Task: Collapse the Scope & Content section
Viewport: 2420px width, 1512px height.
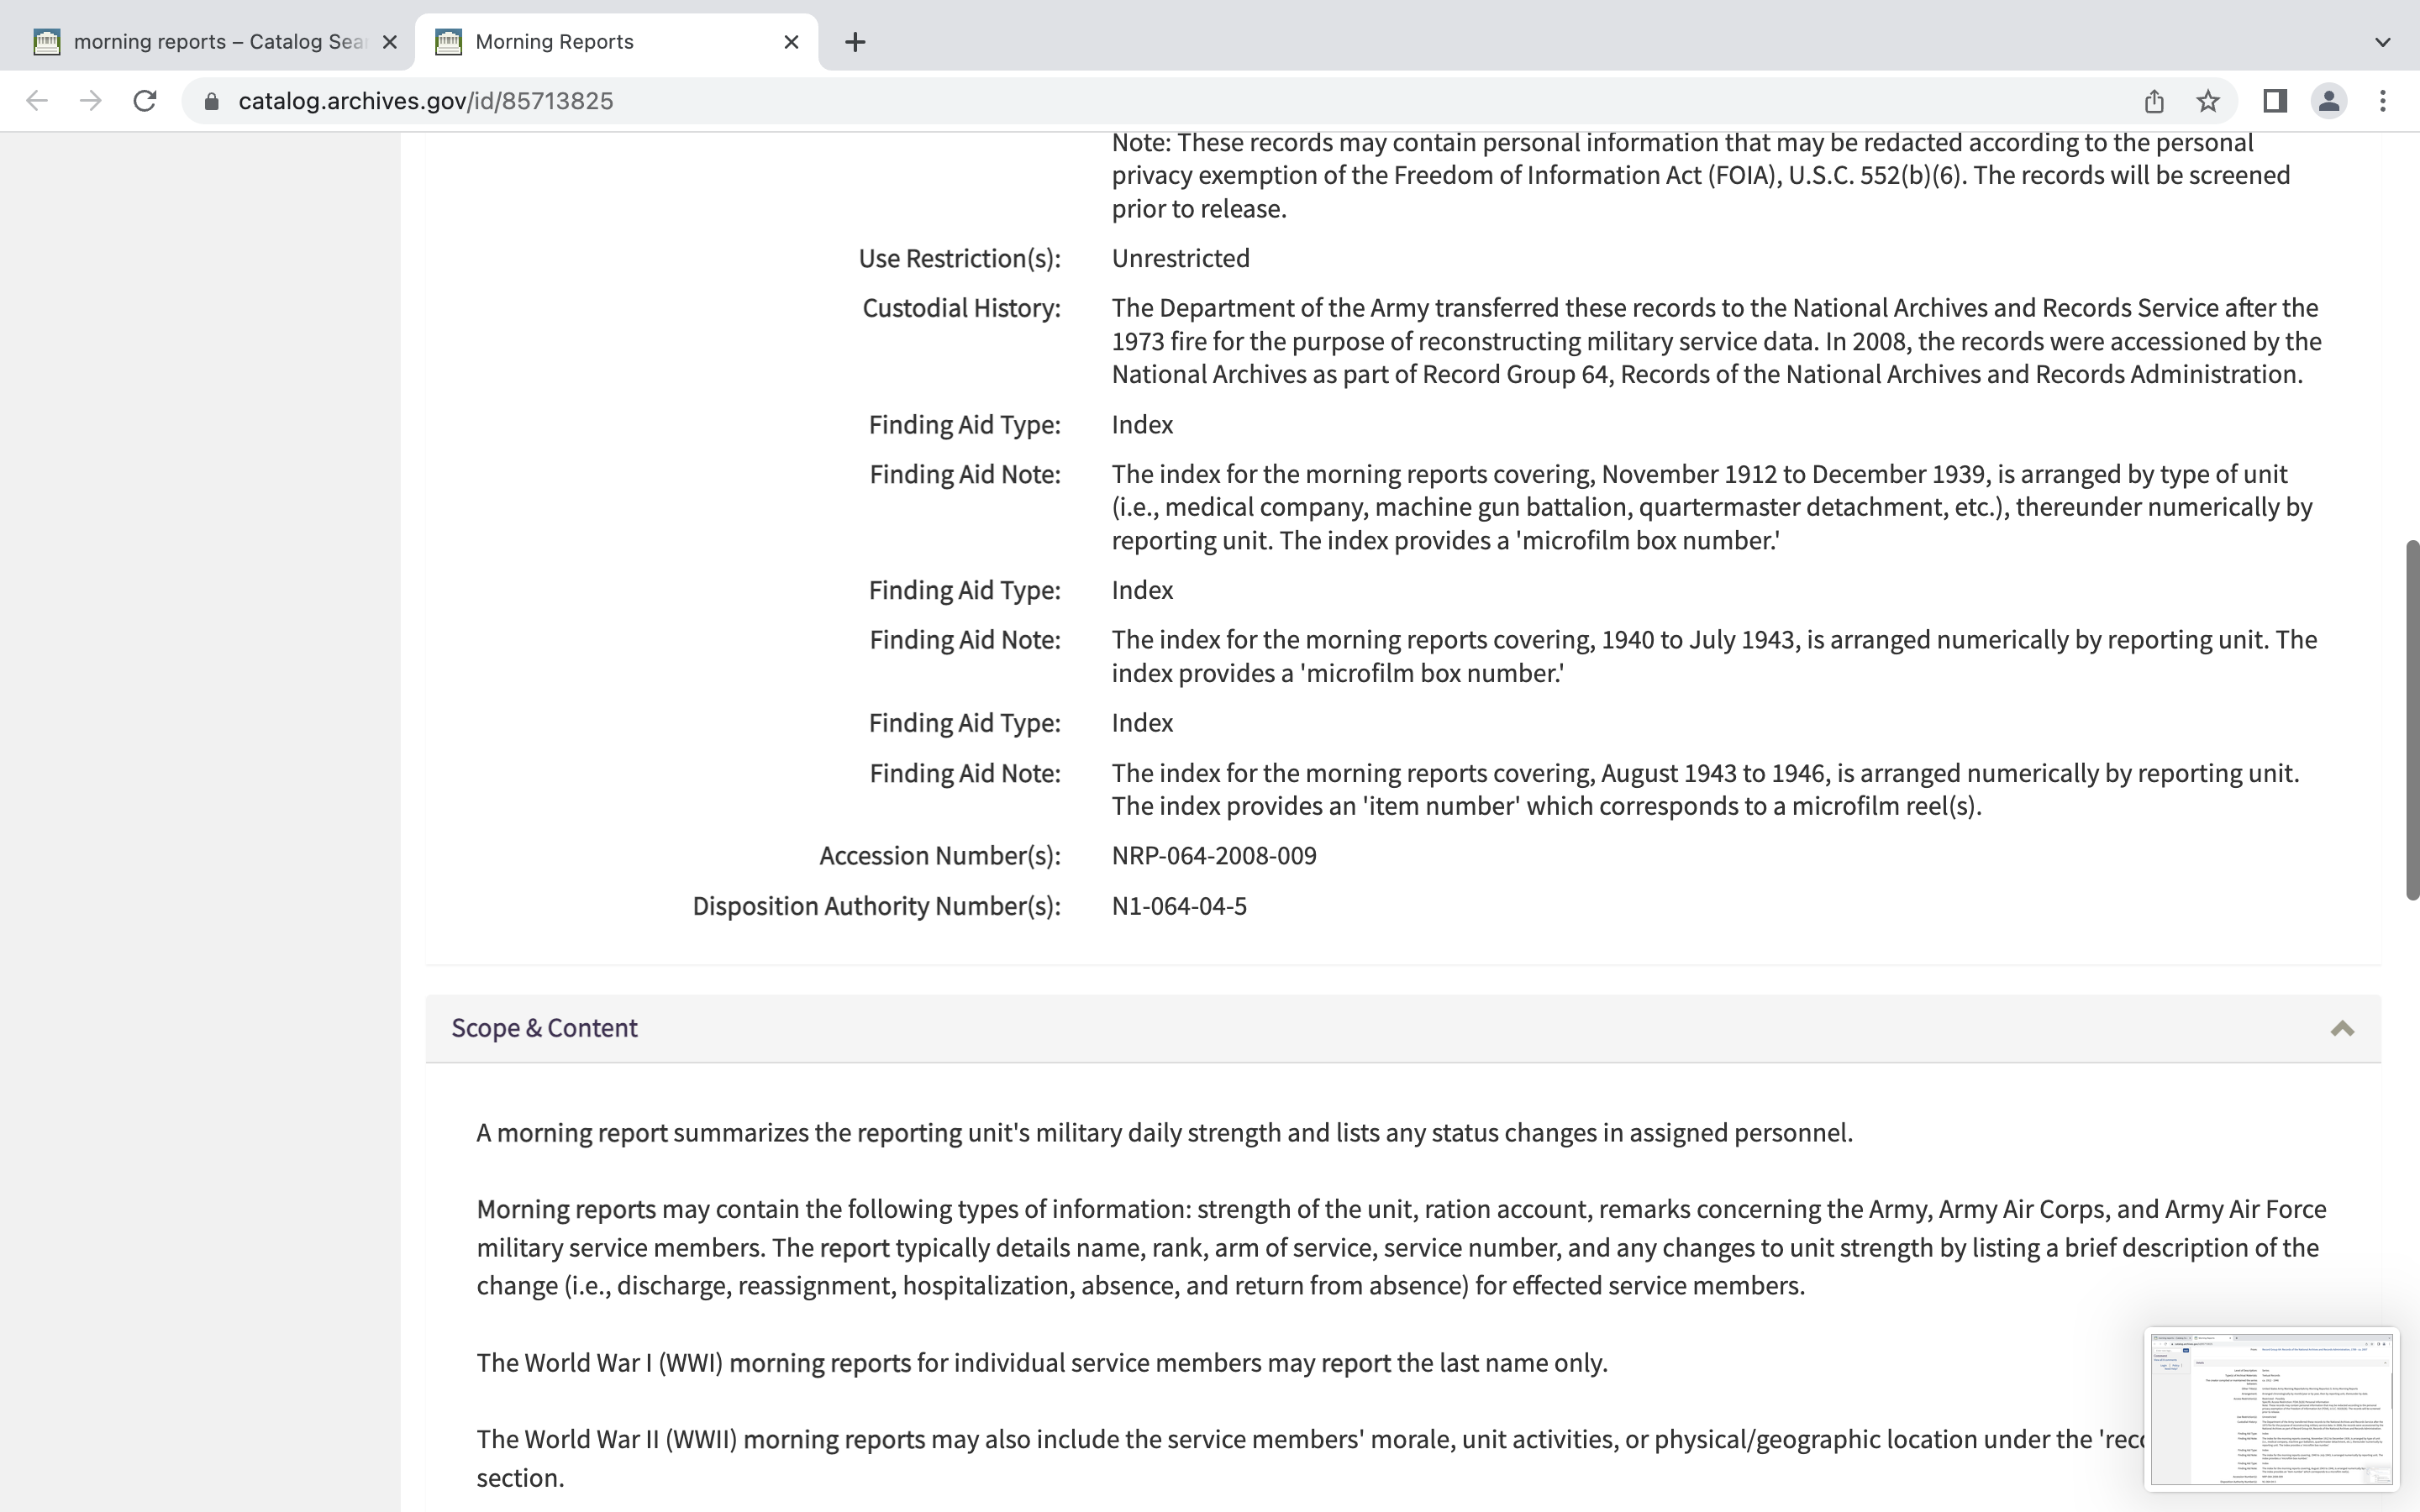Action: pyautogui.click(x=2341, y=1029)
